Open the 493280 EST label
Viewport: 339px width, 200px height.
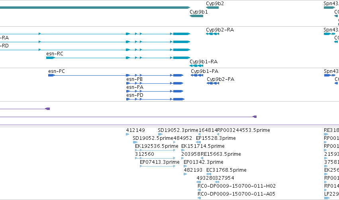[x=206, y=178]
